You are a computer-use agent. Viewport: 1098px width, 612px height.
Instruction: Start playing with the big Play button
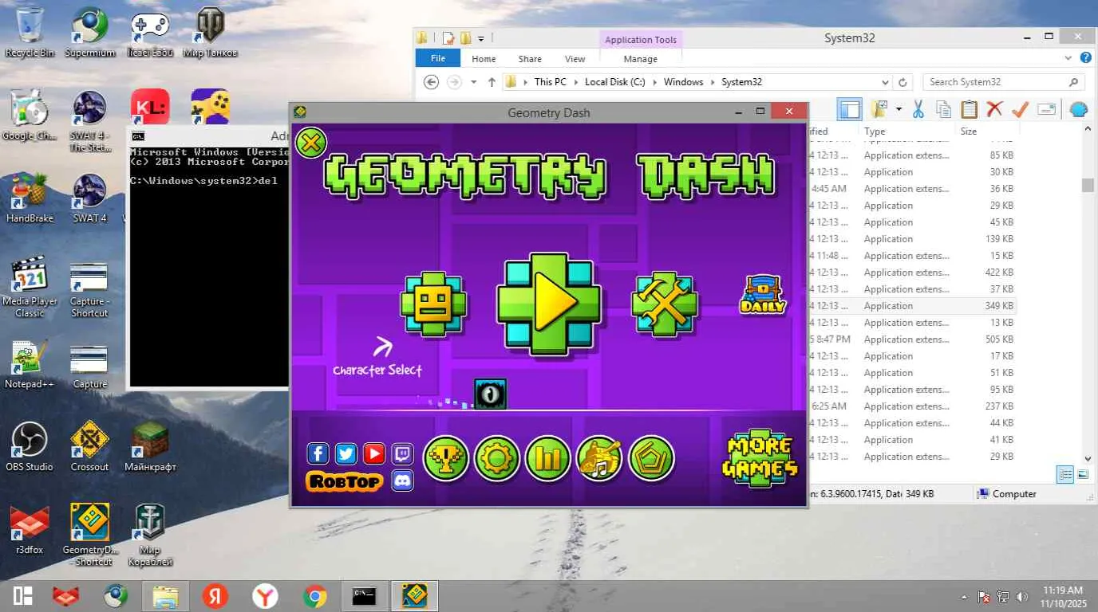pyautogui.click(x=548, y=304)
